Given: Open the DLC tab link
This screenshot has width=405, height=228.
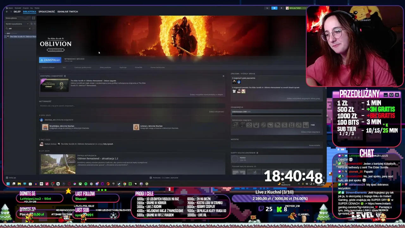Looking at the screenshot, I should point(64,67).
